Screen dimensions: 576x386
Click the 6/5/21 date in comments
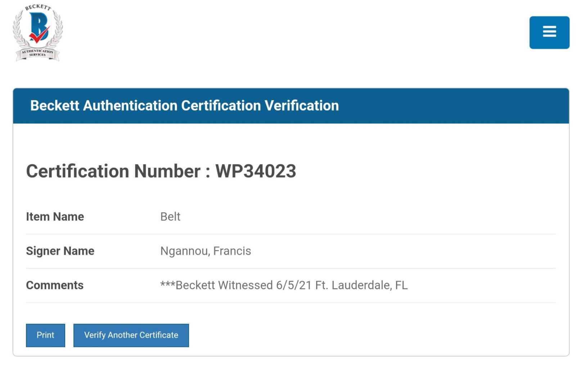[293, 285]
